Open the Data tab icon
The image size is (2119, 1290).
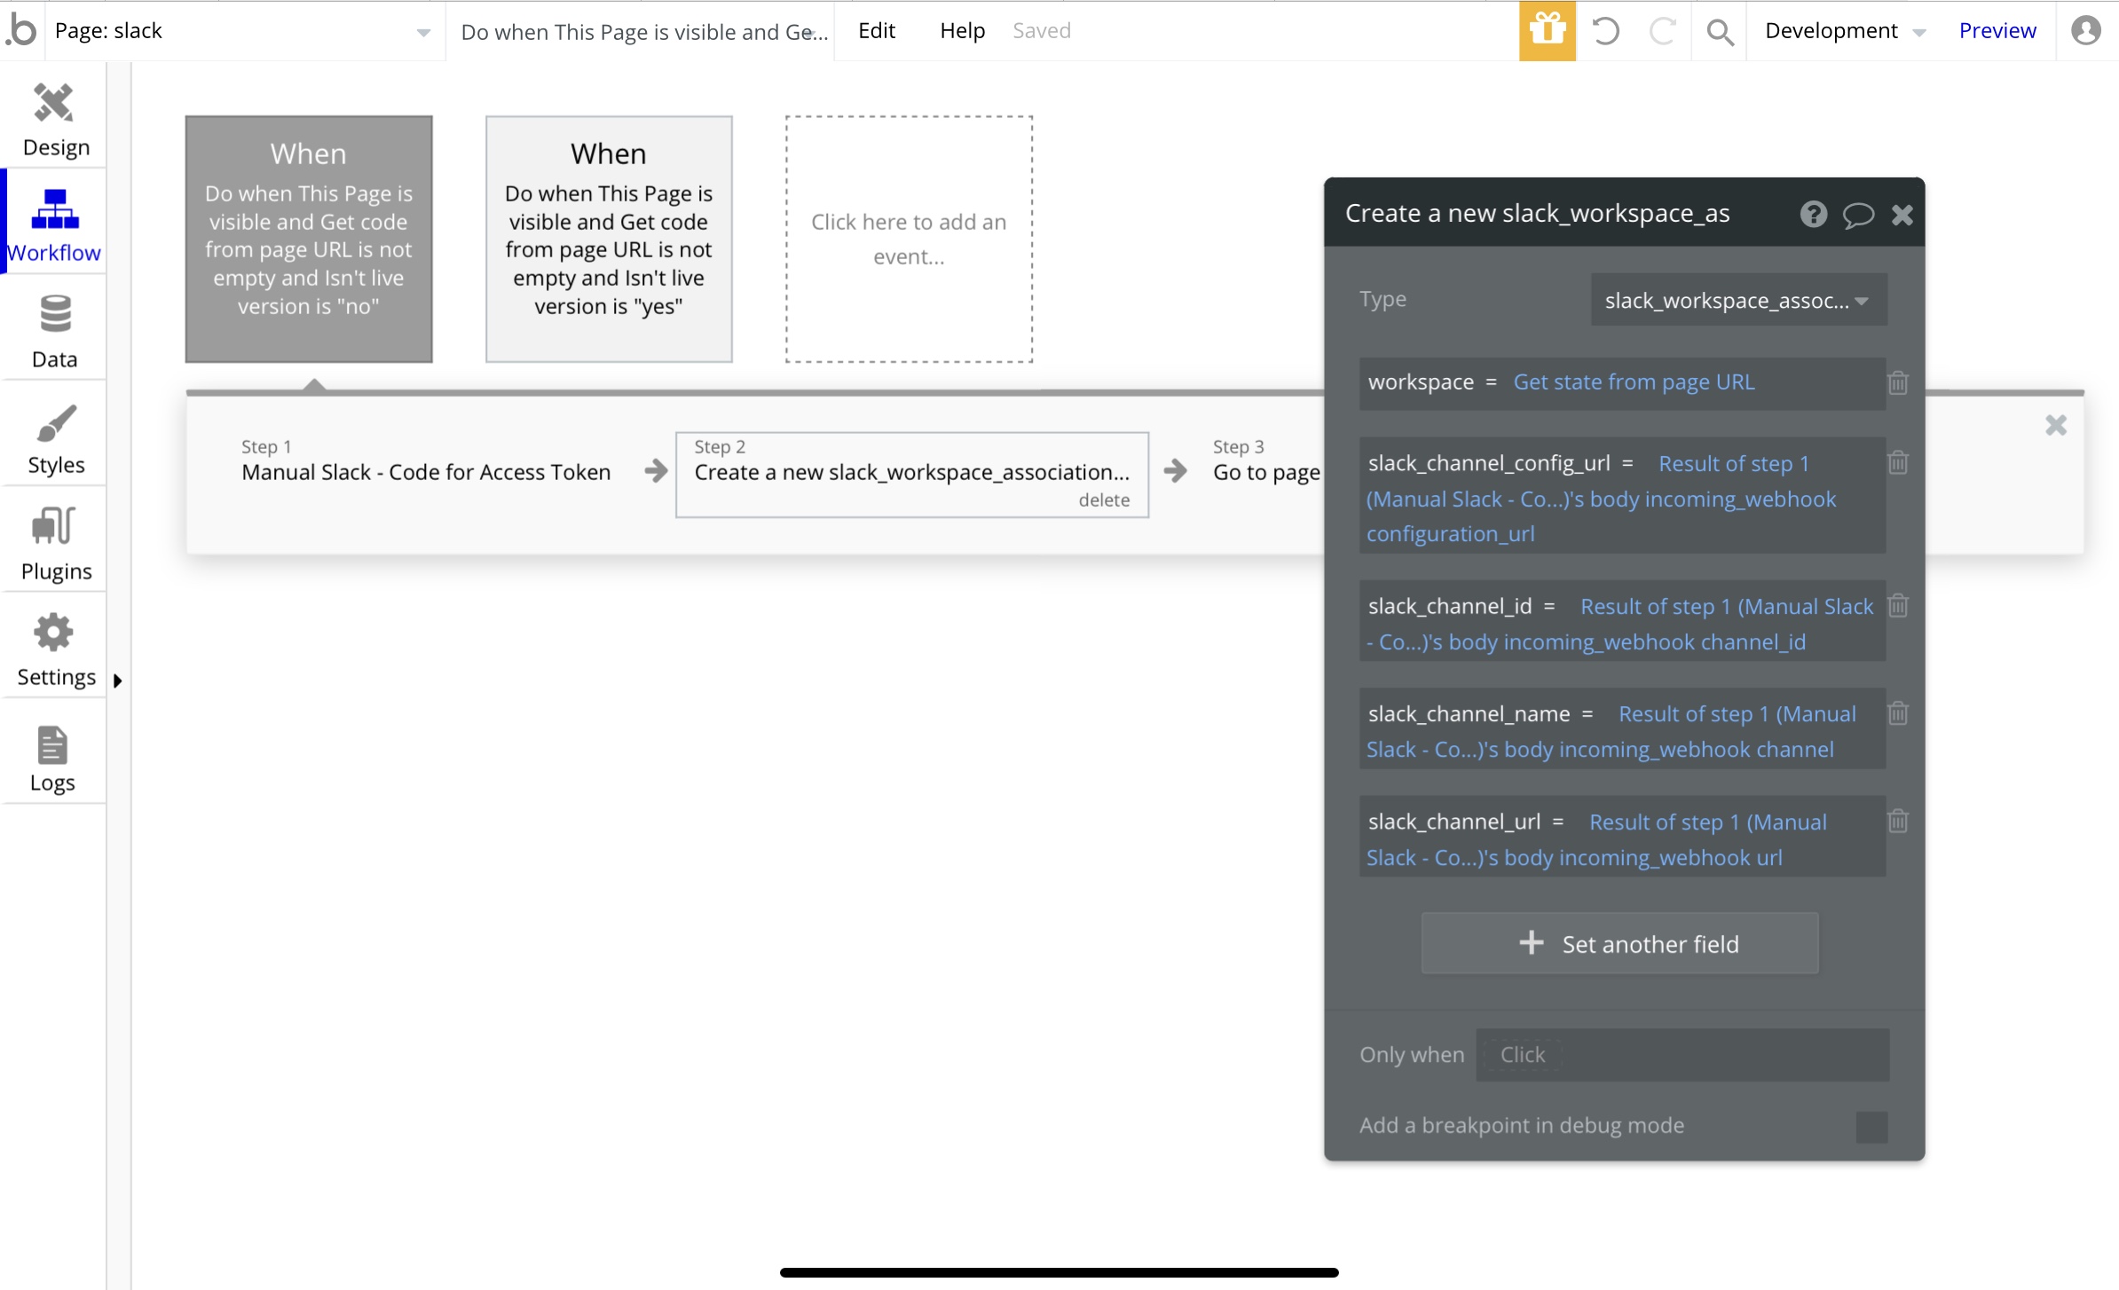(x=54, y=314)
